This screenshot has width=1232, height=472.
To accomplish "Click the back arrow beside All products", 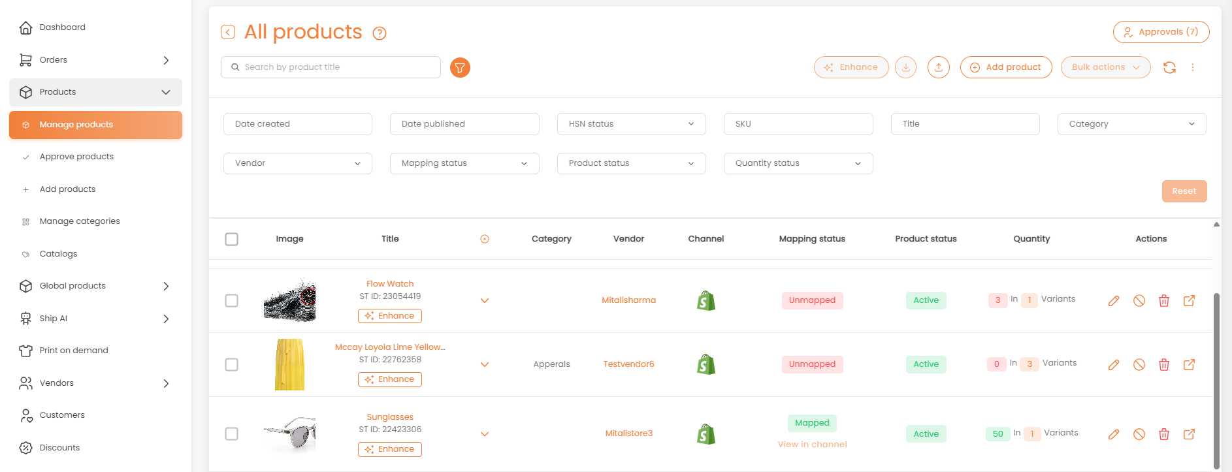I will pyautogui.click(x=228, y=32).
